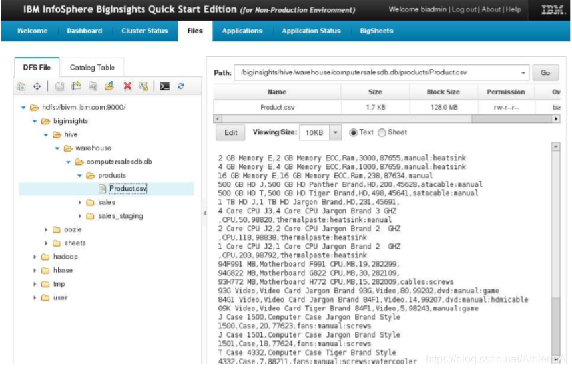Click the hadoop folder icon

pyautogui.click(x=45, y=257)
